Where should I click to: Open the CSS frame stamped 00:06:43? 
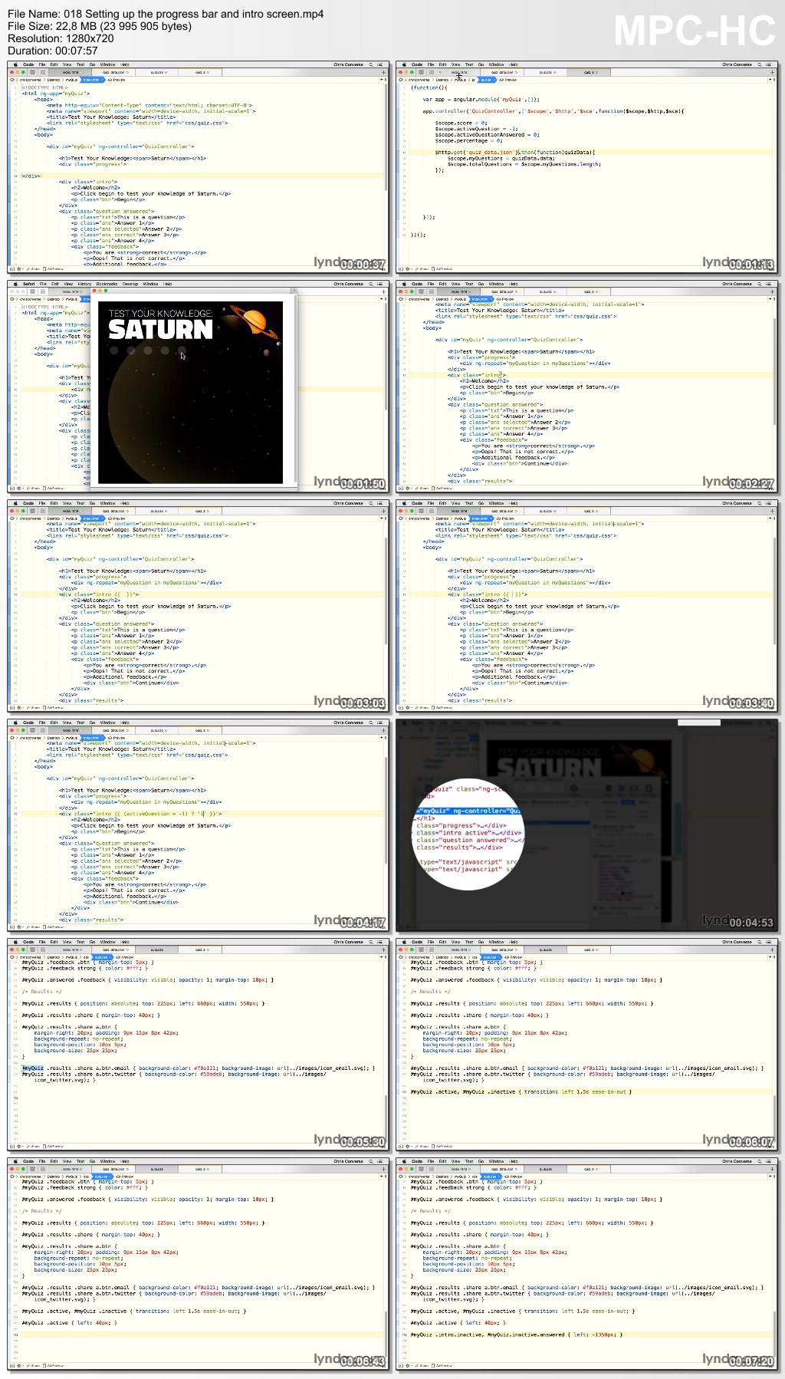[x=199, y=1263]
